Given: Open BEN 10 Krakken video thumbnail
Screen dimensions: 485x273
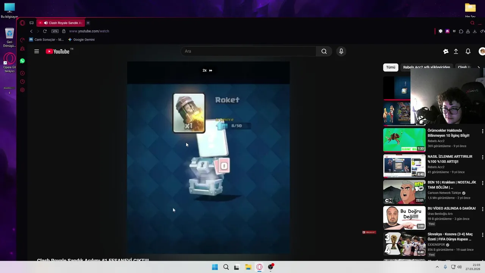Looking at the screenshot, I should coord(404,192).
